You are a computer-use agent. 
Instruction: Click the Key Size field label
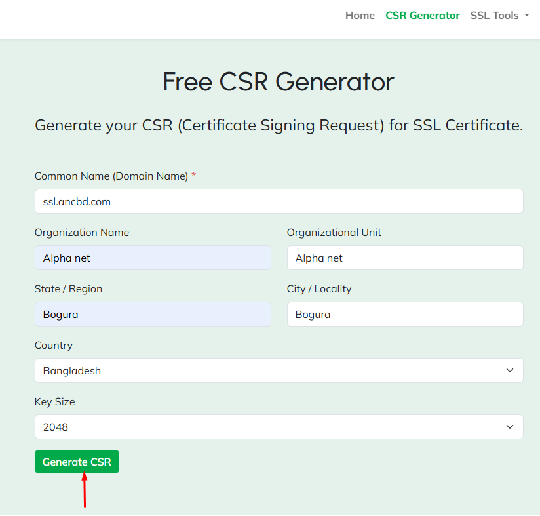click(x=55, y=401)
